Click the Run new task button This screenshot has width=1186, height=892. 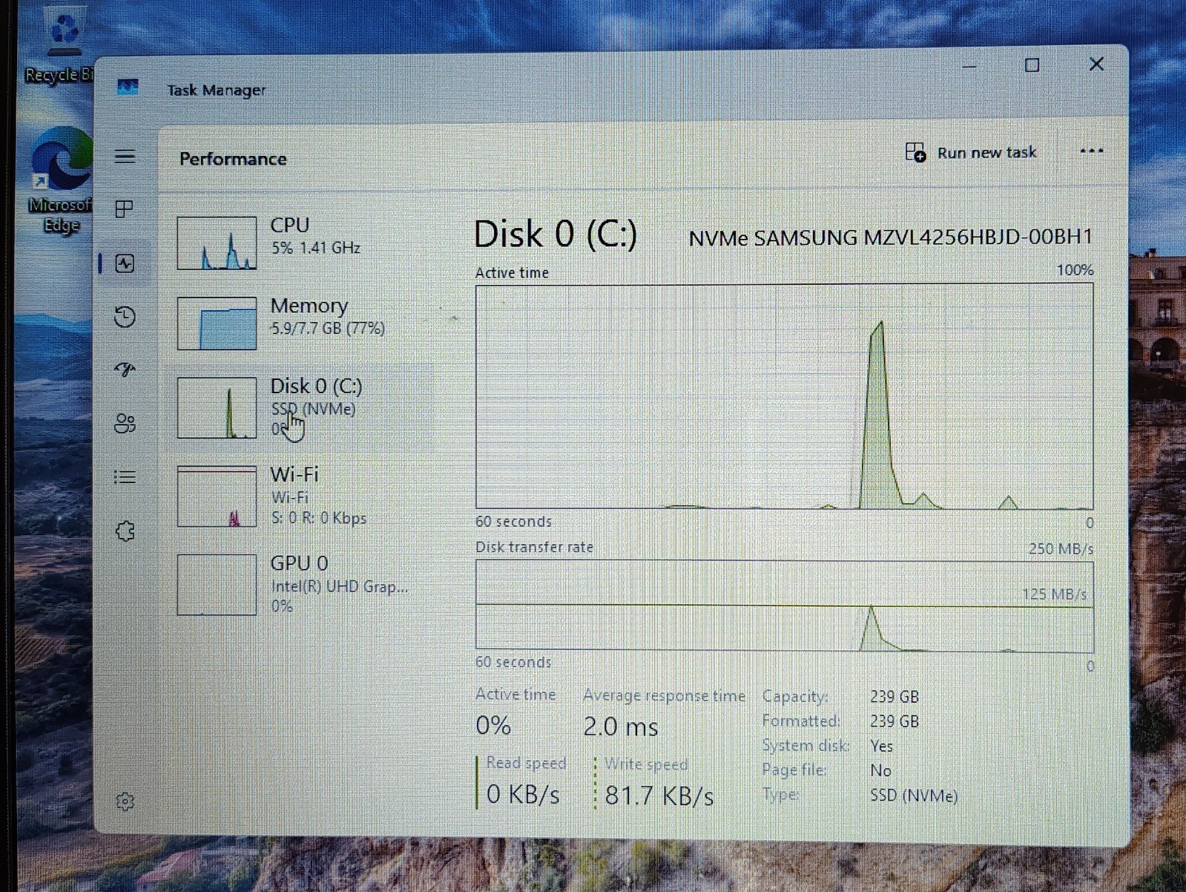[971, 152]
